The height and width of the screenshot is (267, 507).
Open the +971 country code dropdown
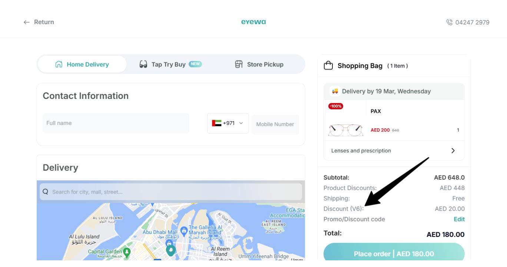coord(228,123)
